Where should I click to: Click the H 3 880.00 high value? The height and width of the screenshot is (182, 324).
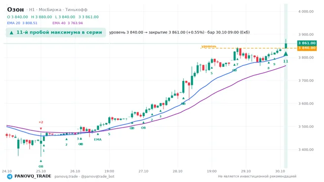click(42, 17)
